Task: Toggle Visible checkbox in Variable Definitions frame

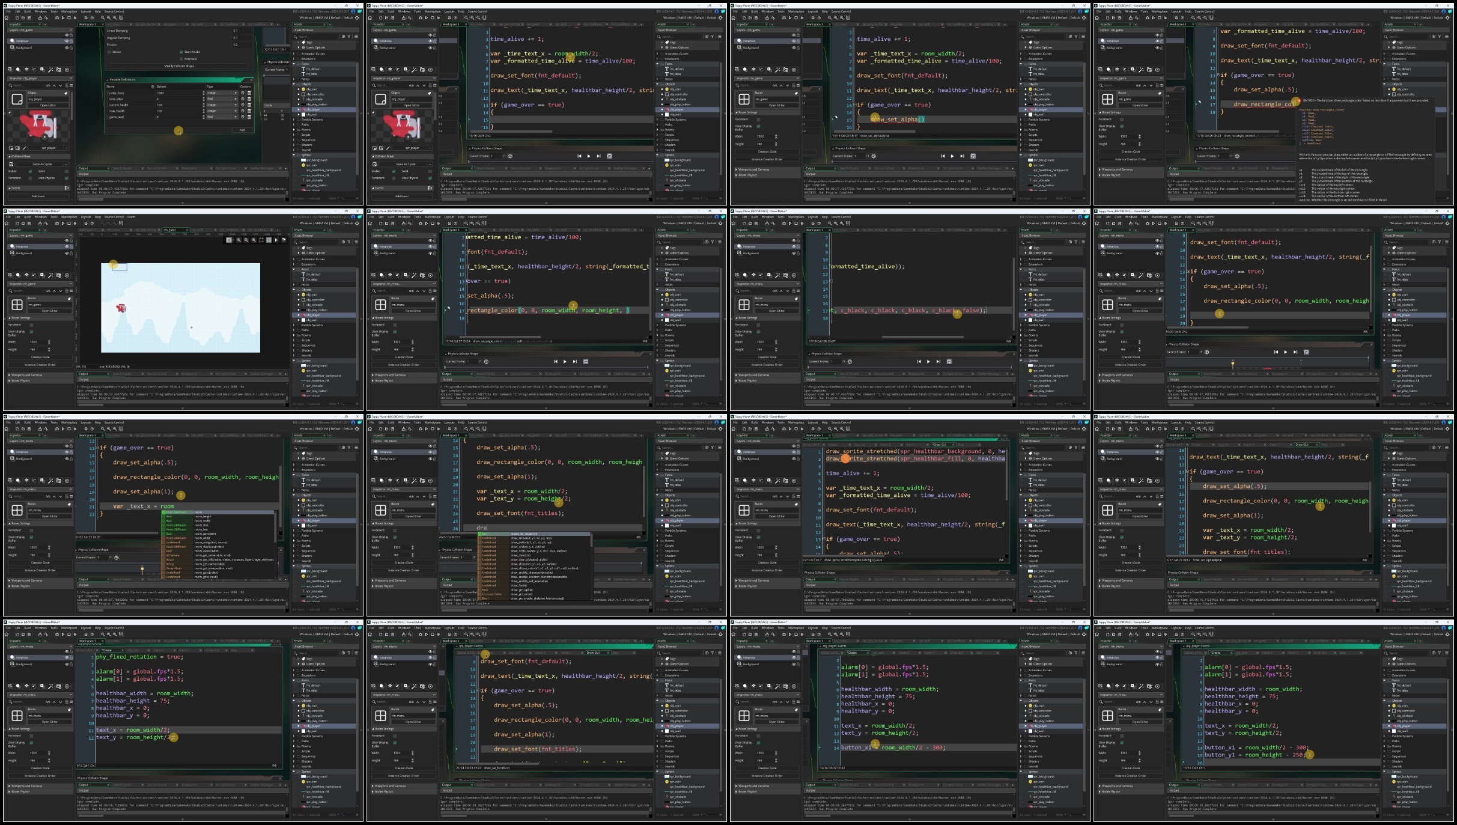Action: click(30, 171)
